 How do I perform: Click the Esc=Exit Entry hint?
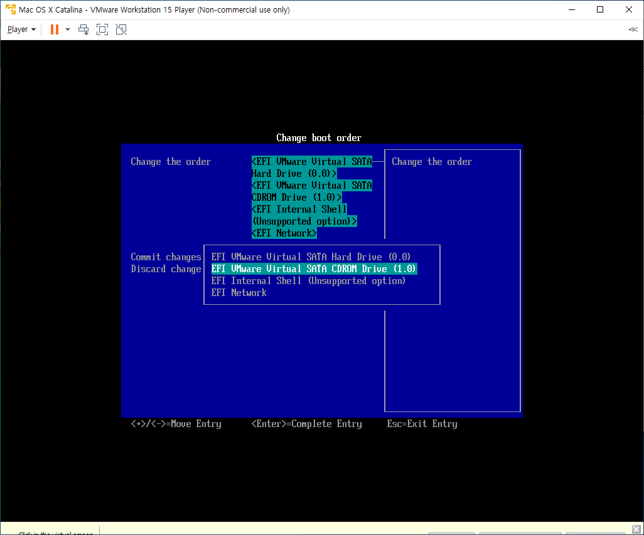422,424
